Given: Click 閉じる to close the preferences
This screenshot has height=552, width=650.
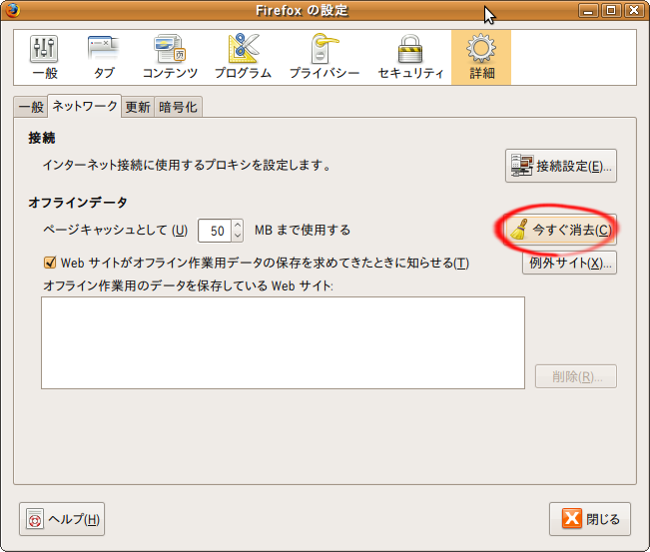Looking at the screenshot, I should pyautogui.click(x=590, y=519).
